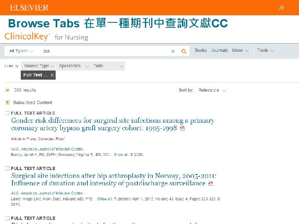Check the Gender risk differences article checkbox

(7, 113)
